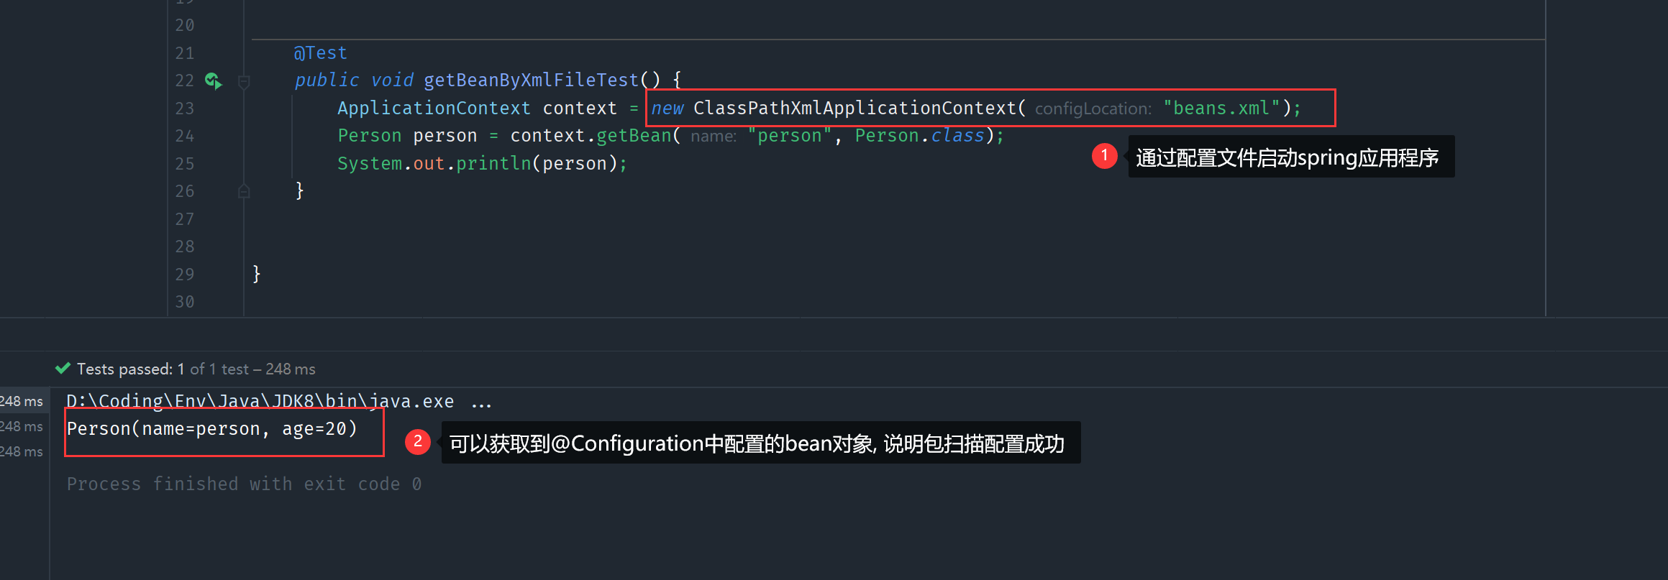Viewport: 1668px width, 580px height.
Task: Click the configLocation parameter hint
Action: [1093, 109]
